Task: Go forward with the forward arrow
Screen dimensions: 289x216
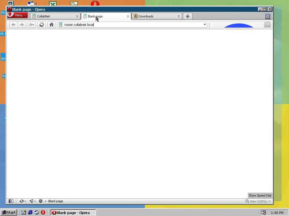Action: (22, 25)
